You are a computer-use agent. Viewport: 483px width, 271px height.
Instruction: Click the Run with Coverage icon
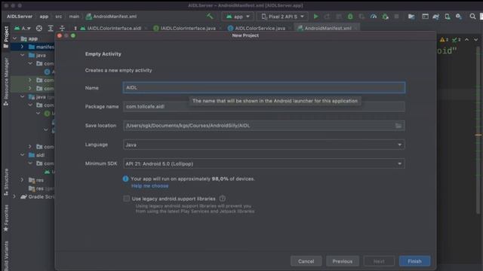361,17
